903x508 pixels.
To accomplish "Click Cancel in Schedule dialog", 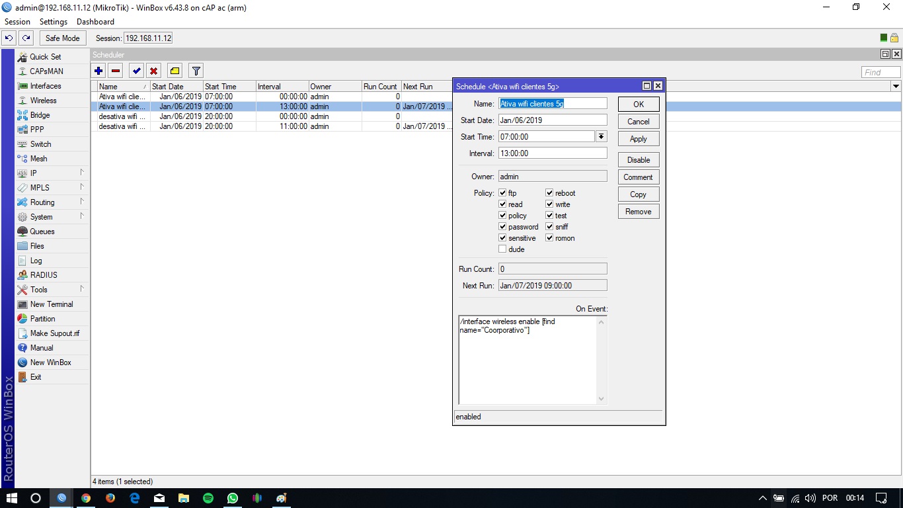I will (x=639, y=122).
